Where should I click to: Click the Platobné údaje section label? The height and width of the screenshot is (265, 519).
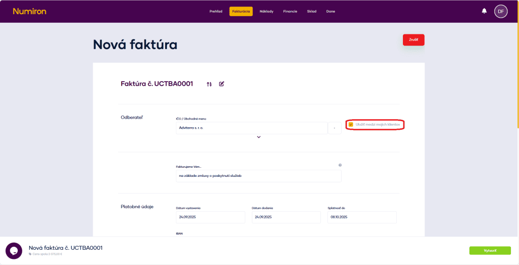tap(137, 207)
